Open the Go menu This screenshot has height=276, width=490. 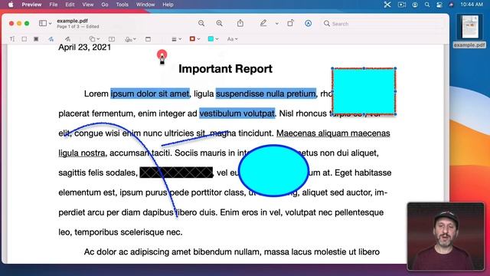pyautogui.click(x=105, y=5)
